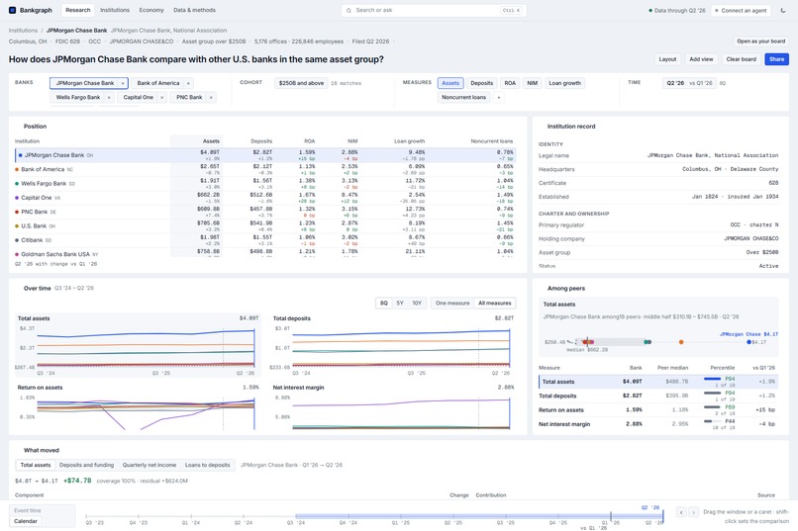Select Net interest margin row in Among peers
This screenshot has width=798, height=531.
pos(658,424)
